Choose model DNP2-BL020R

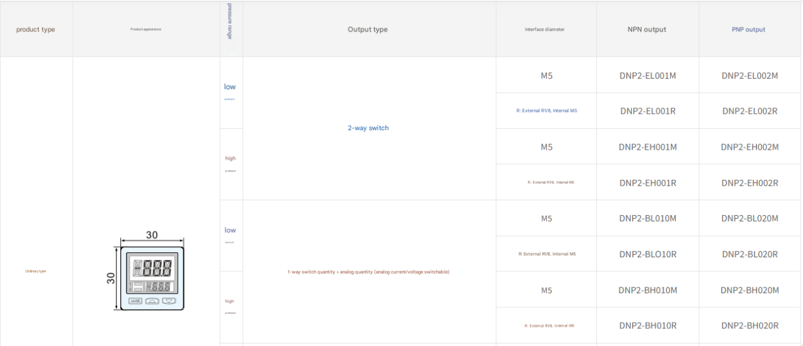tap(749, 254)
